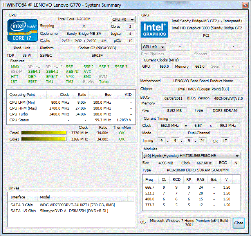This screenshot has height=236, width=251.
Task: Open the CPU #0 selector dropdown
Action: [x=123, y=20]
